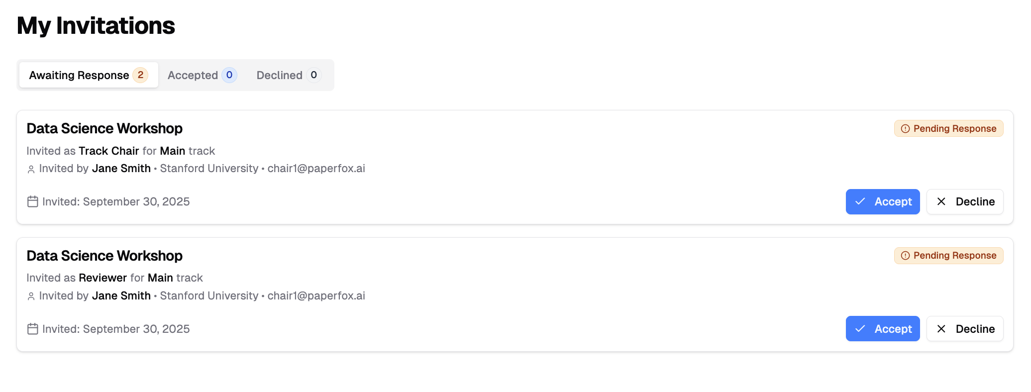Click Pending Response badge on Track Chair card
The height and width of the screenshot is (392, 1031).
click(948, 128)
